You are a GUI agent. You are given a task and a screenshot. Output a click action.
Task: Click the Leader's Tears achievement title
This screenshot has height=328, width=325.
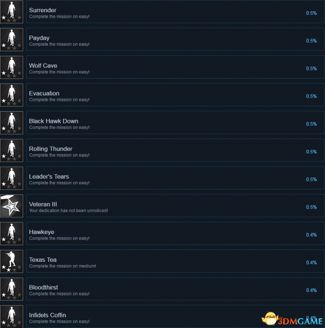(x=49, y=177)
